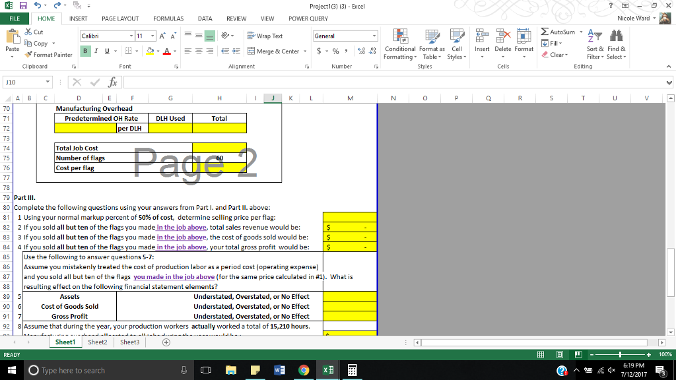Image resolution: width=676 pixels, height=380 pixels.
Task: Open Chrome from the taskbar
Action: click(x=304, y=370)
